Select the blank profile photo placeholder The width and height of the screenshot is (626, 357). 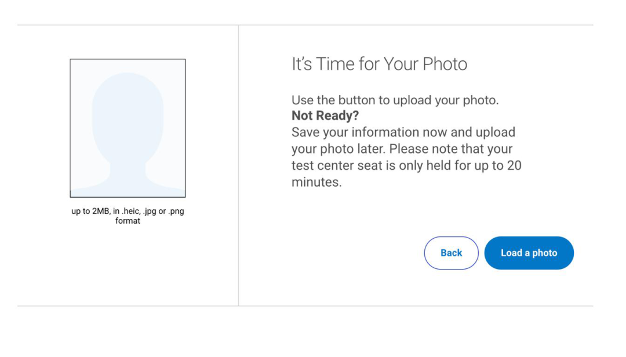[128, 128]
